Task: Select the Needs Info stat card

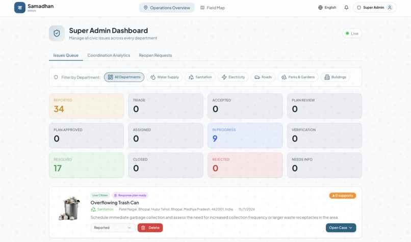Action: coord(324,165)
